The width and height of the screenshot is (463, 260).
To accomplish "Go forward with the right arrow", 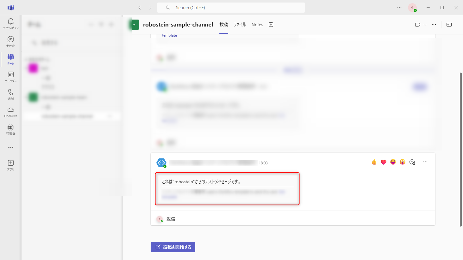I will coord(150,8).
